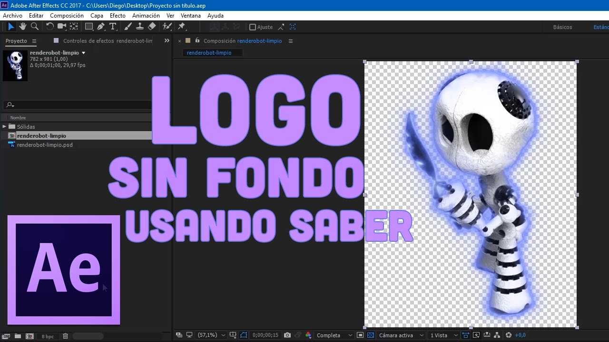Create a new folder in Project panel
This screenshot has height=342, width=609.
tap(18, 336)
